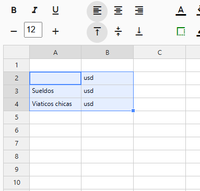Align cell content to bottom
The width and height of the screenshot is (200, 191).
139,31
